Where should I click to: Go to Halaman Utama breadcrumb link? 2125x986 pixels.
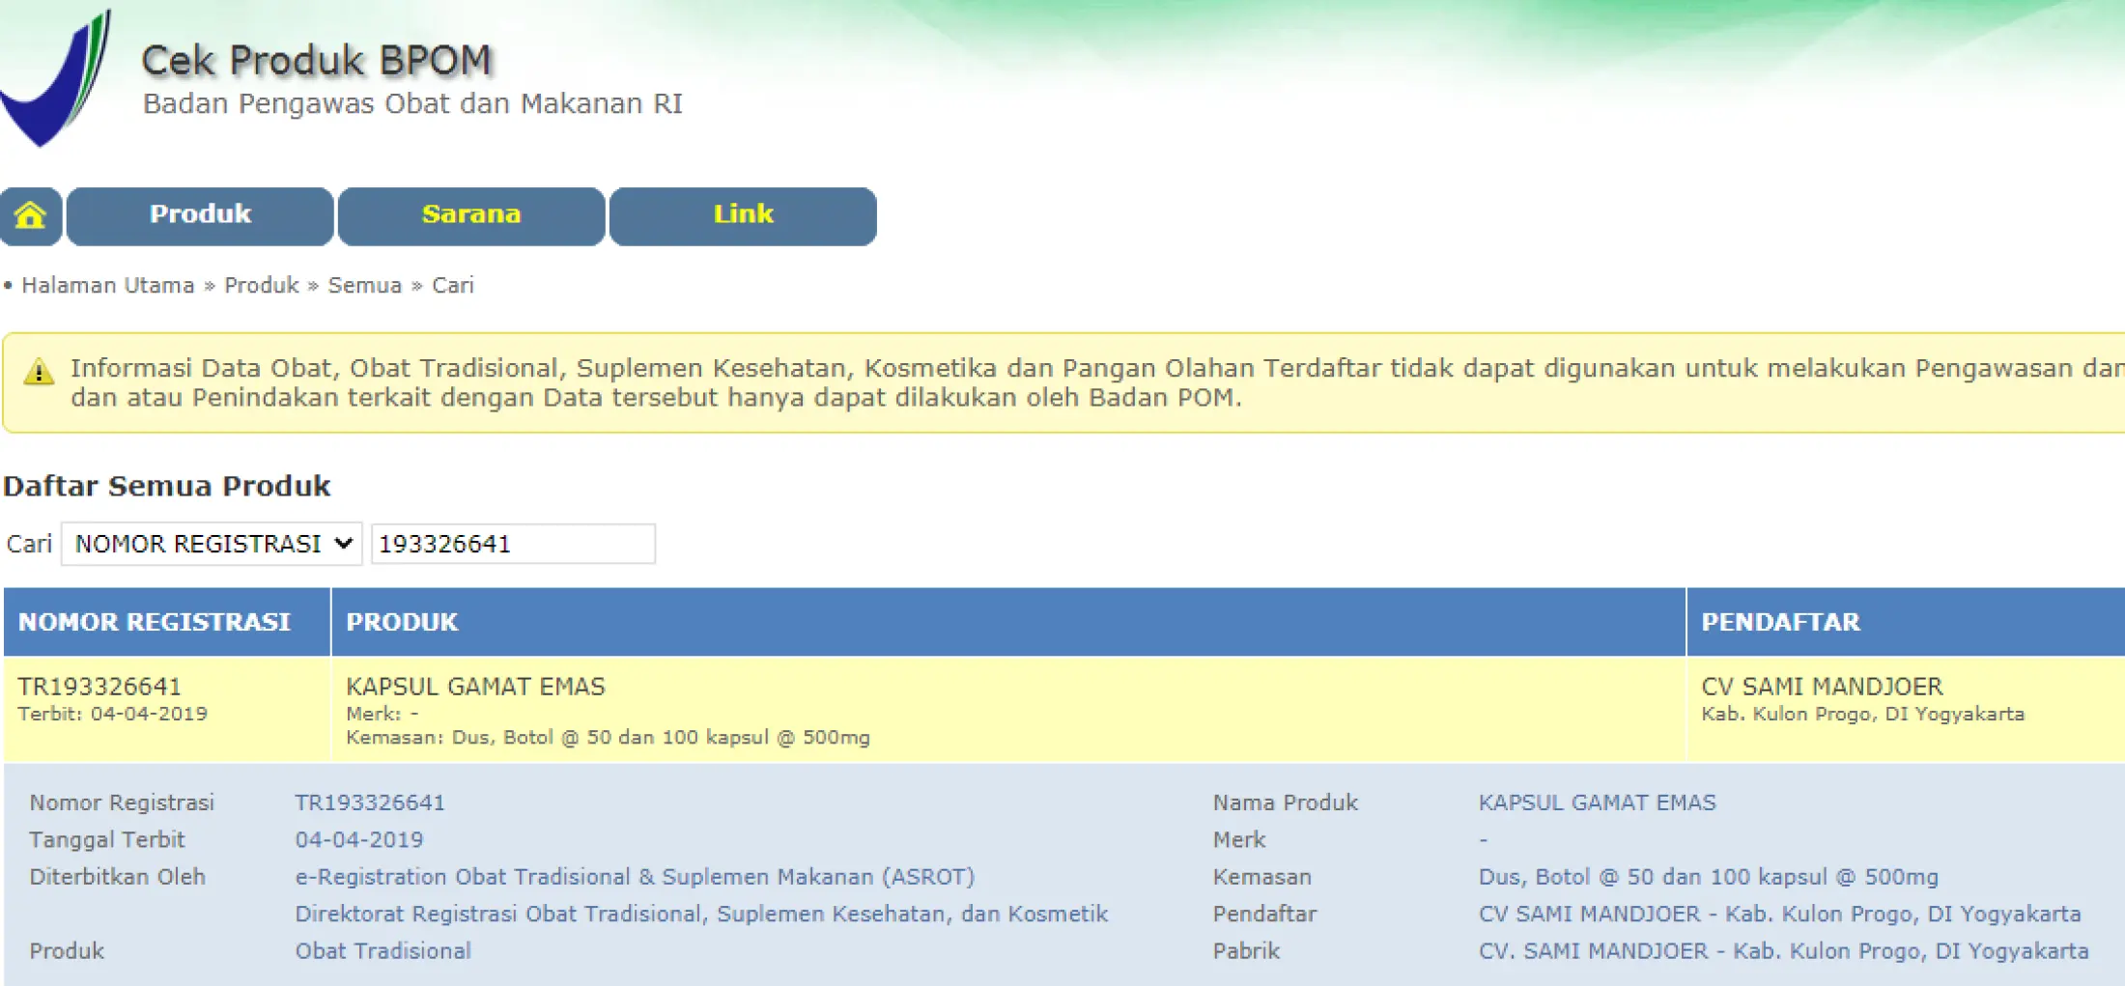coord(107,286)
